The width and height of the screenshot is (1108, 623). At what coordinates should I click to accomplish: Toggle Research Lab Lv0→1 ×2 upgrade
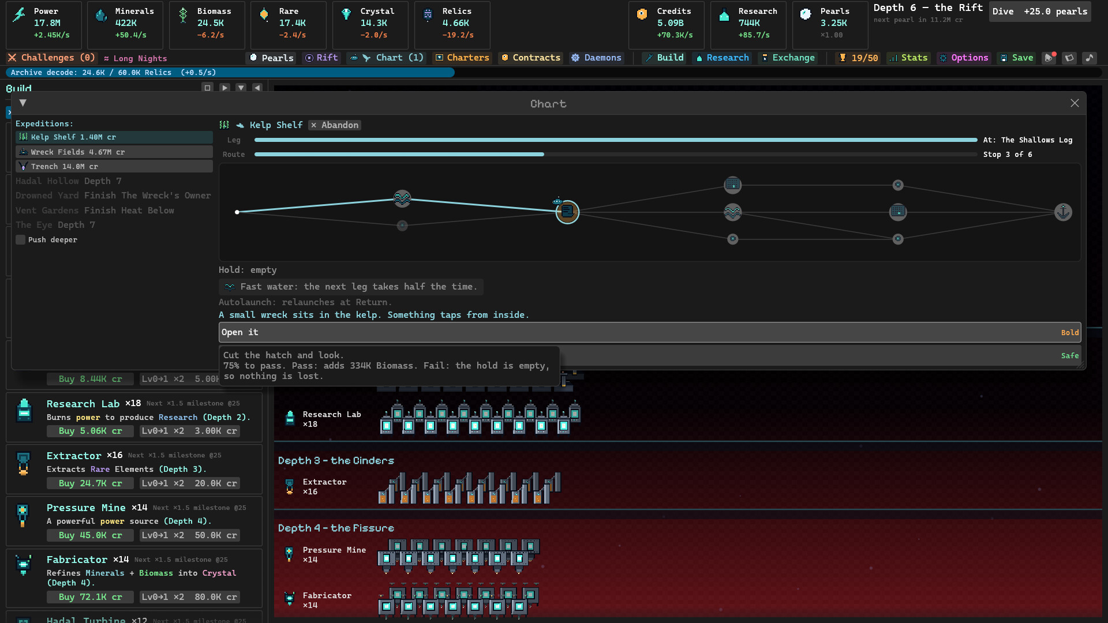[190, 431]
